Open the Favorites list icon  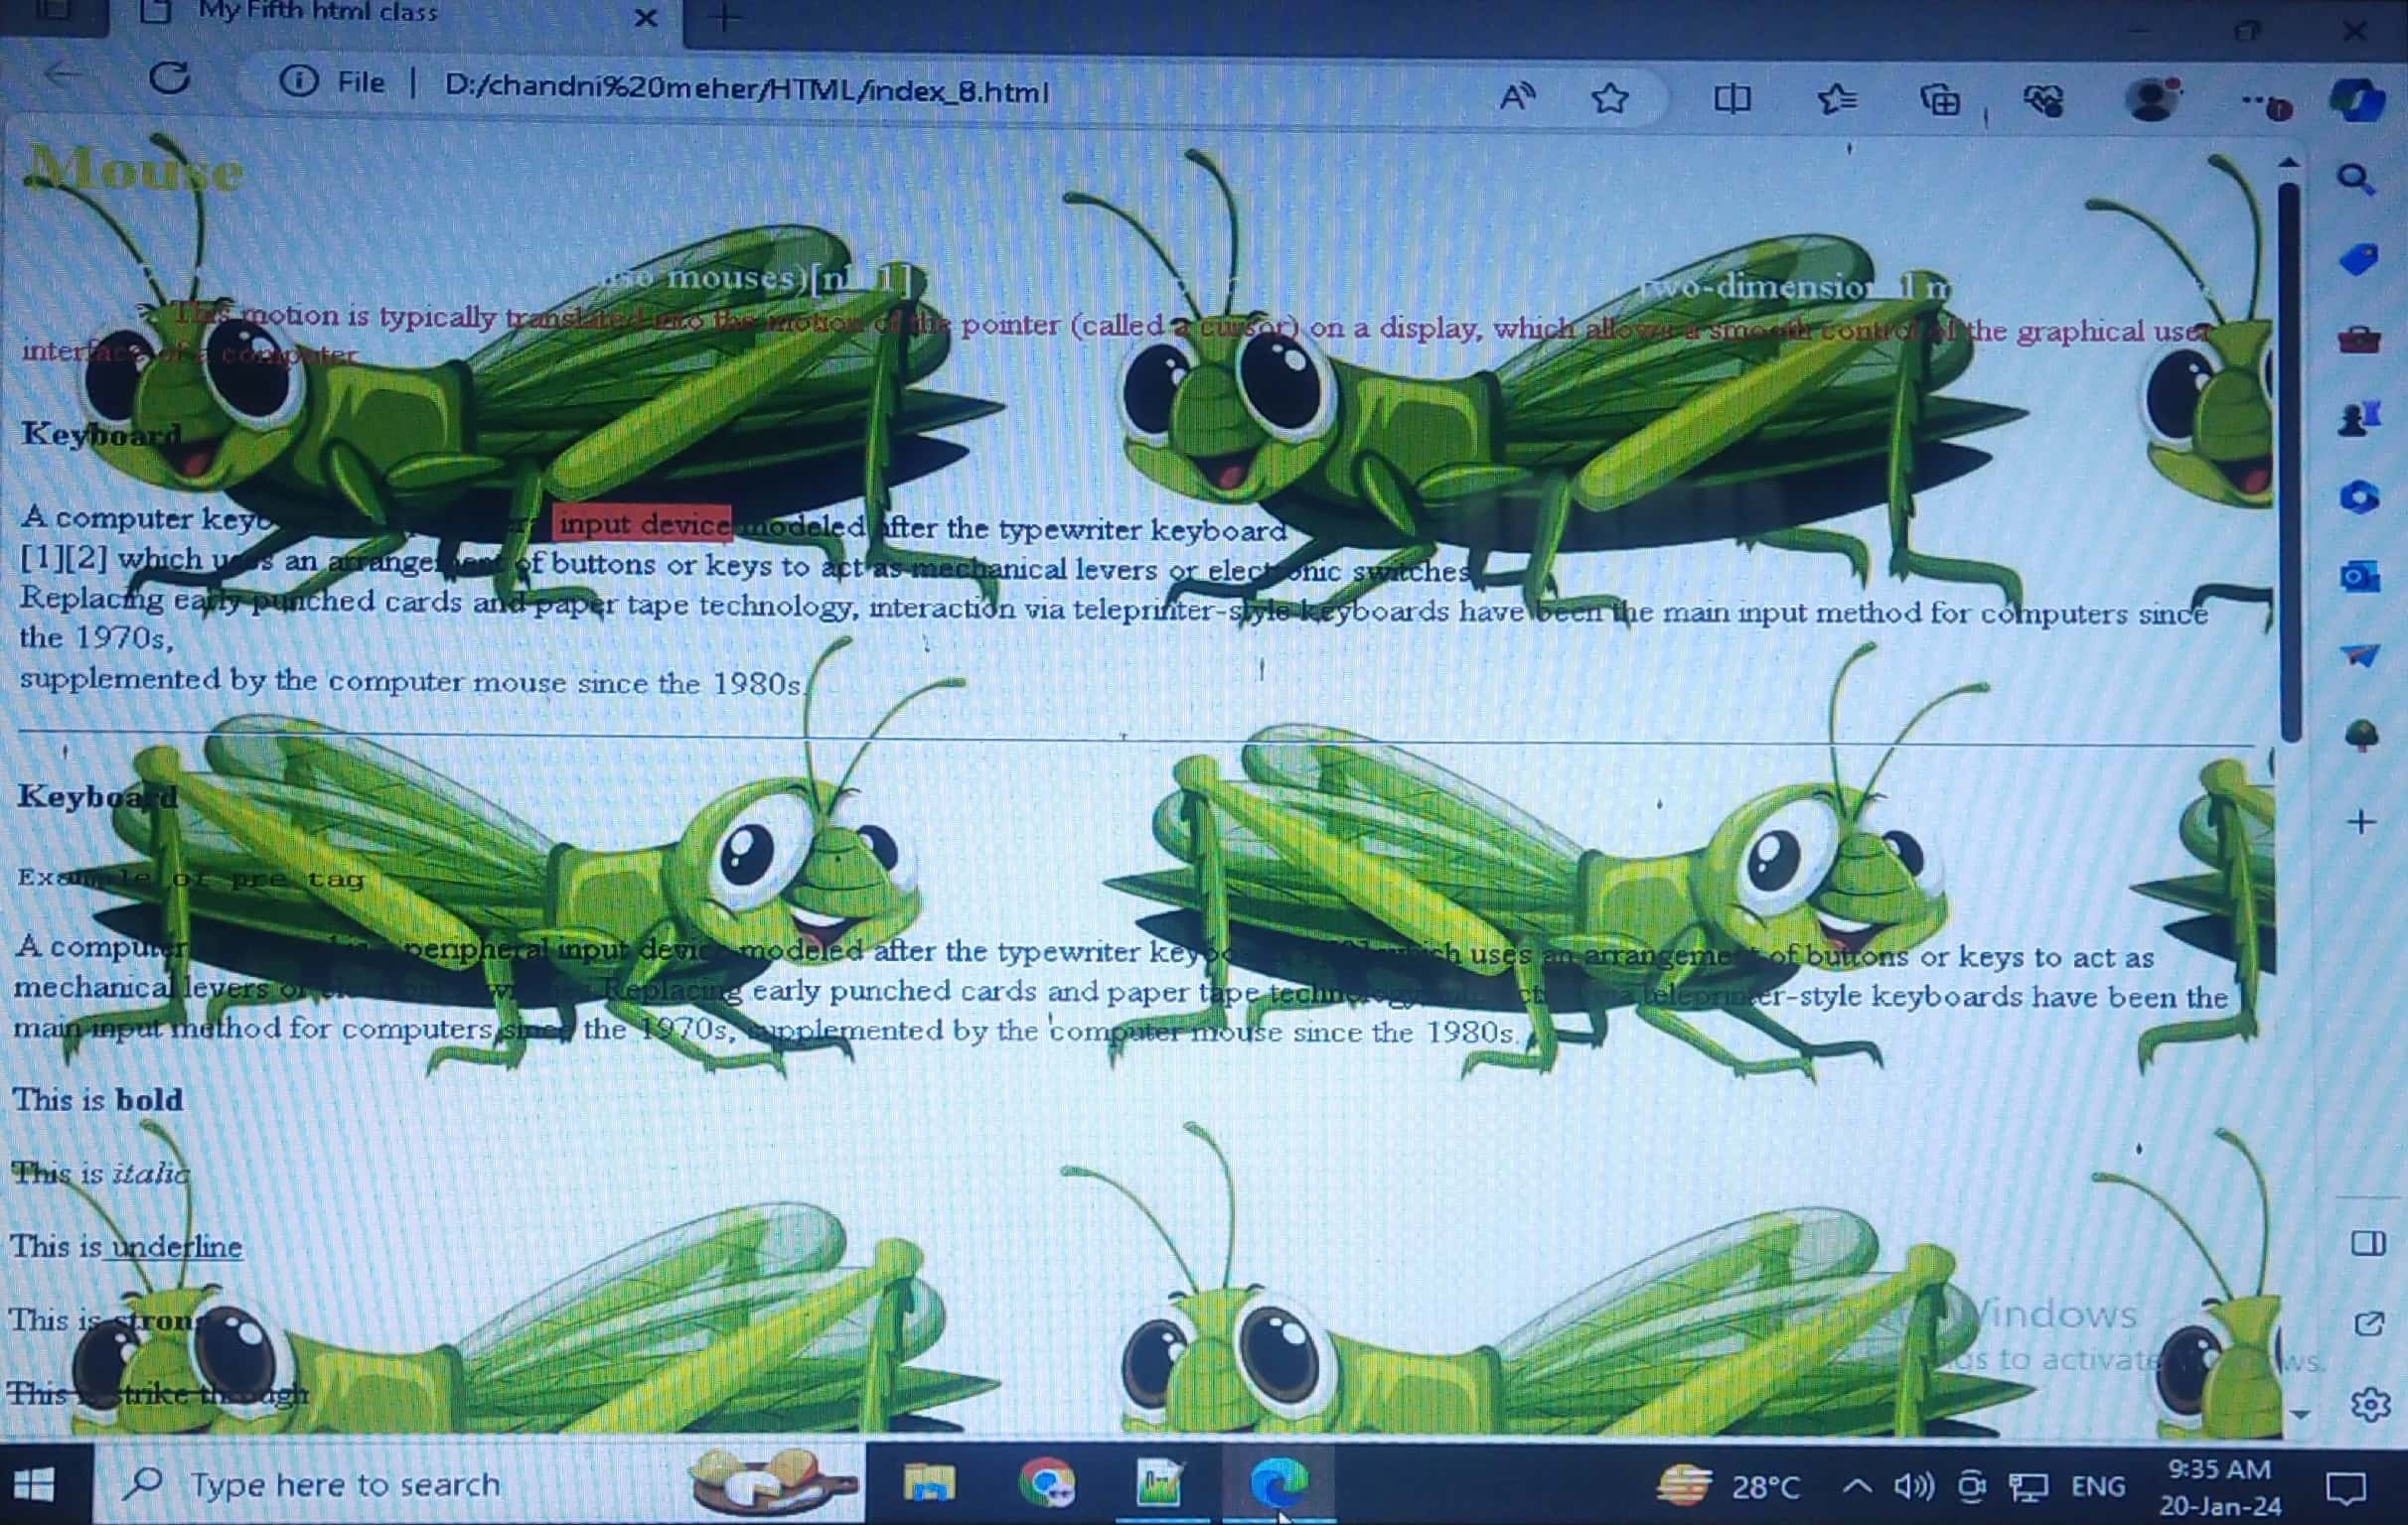[x=1837, y=99]
